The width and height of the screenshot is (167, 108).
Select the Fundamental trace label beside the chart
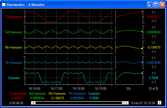pyautogui.click(x=14, y=17)
